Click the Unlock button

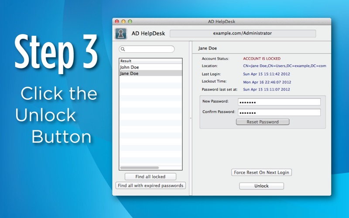click(261, 186)
